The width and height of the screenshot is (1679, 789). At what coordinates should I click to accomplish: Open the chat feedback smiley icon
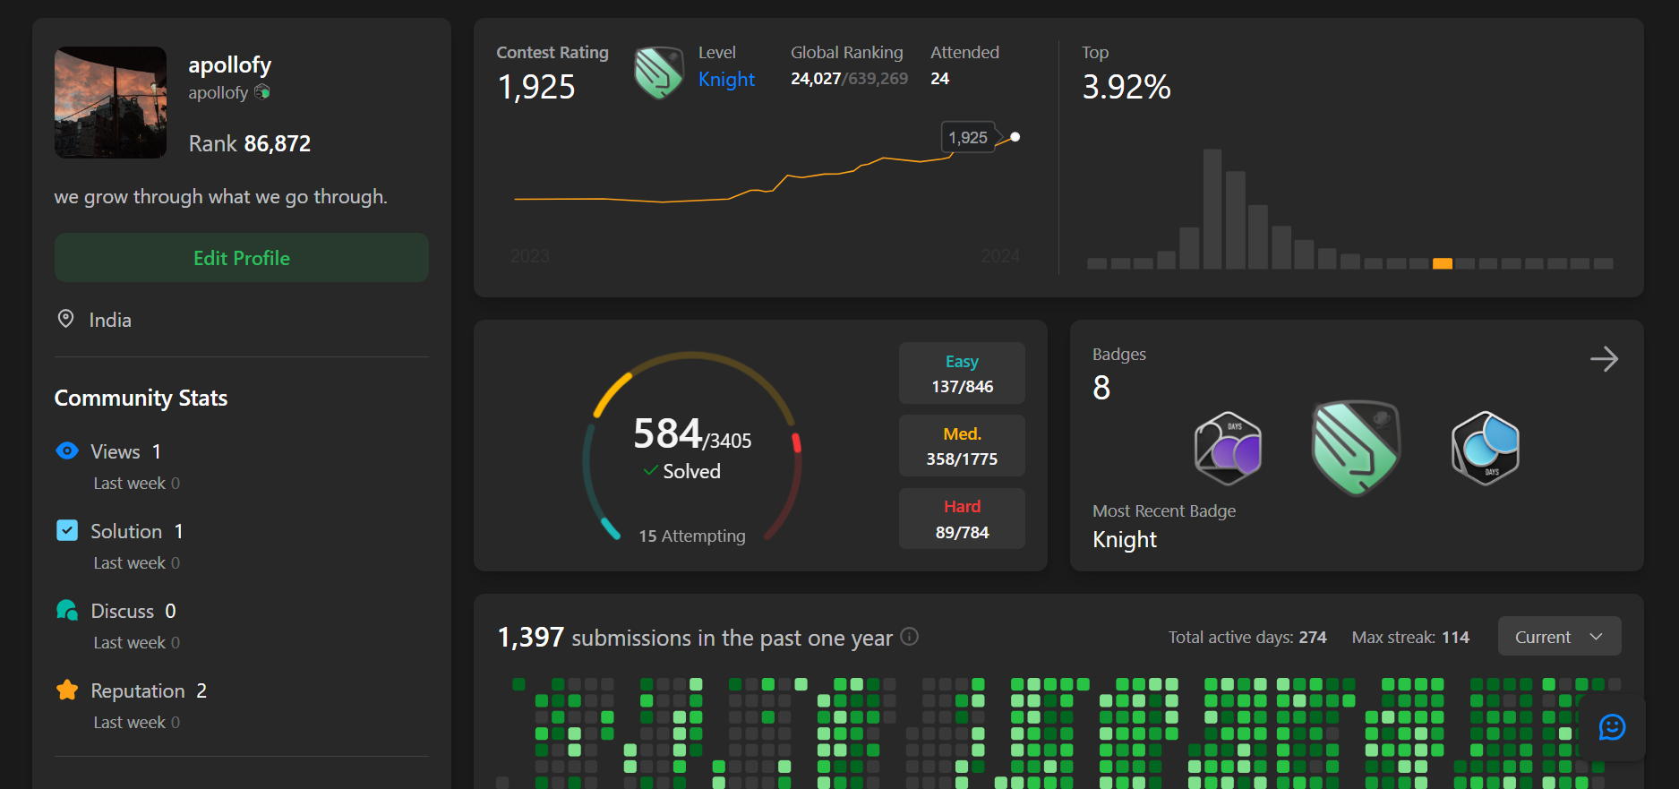[x=1612, y=727]
